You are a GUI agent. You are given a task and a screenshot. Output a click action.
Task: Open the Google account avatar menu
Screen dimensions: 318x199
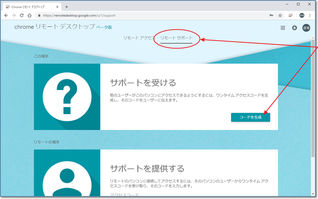pos(307,28)
